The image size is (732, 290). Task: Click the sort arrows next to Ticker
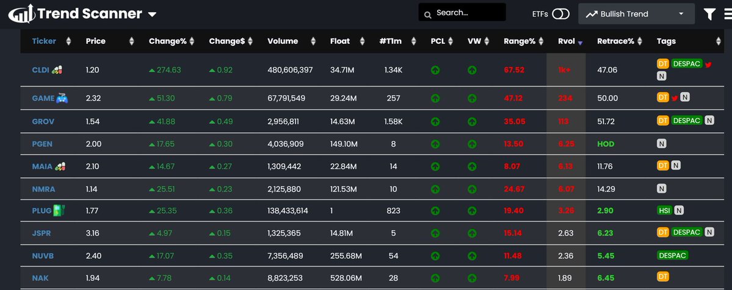tap(68, 41)
